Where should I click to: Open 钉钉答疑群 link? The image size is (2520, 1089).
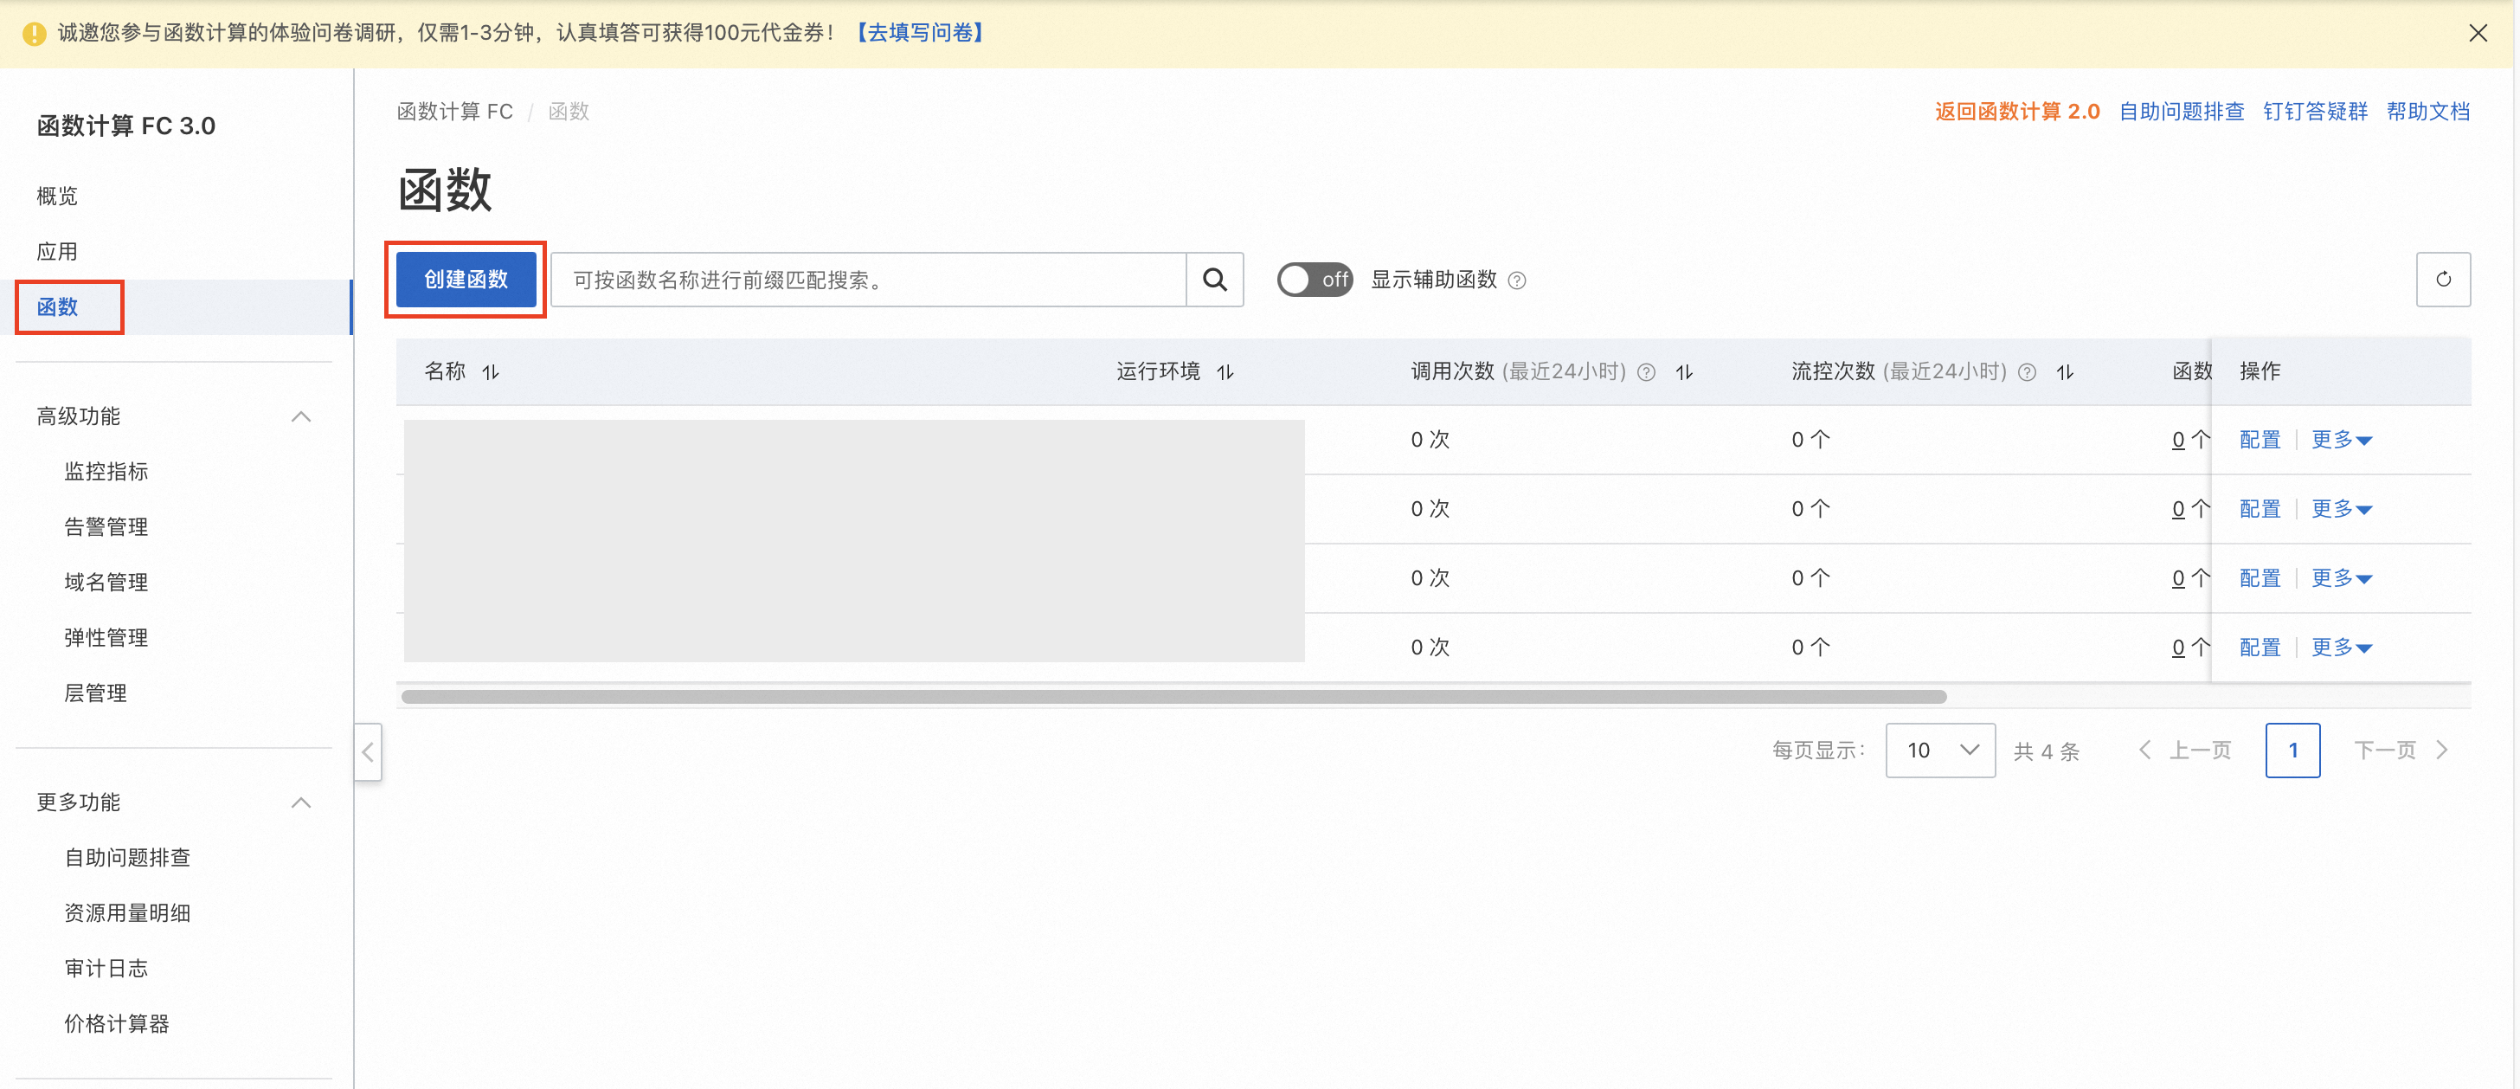click(x=2315, y=112)
